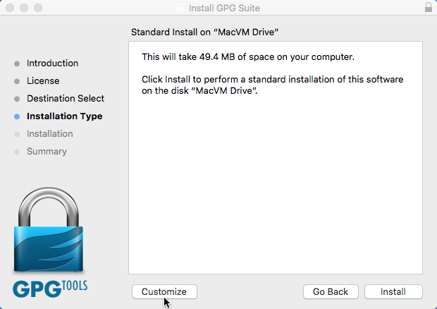Click the lock icon in title bar

pos(429,8)
